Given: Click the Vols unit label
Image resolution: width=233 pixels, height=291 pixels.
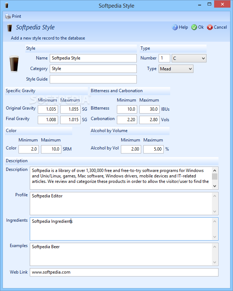Looking at the screenshot, I should point(165,120).
